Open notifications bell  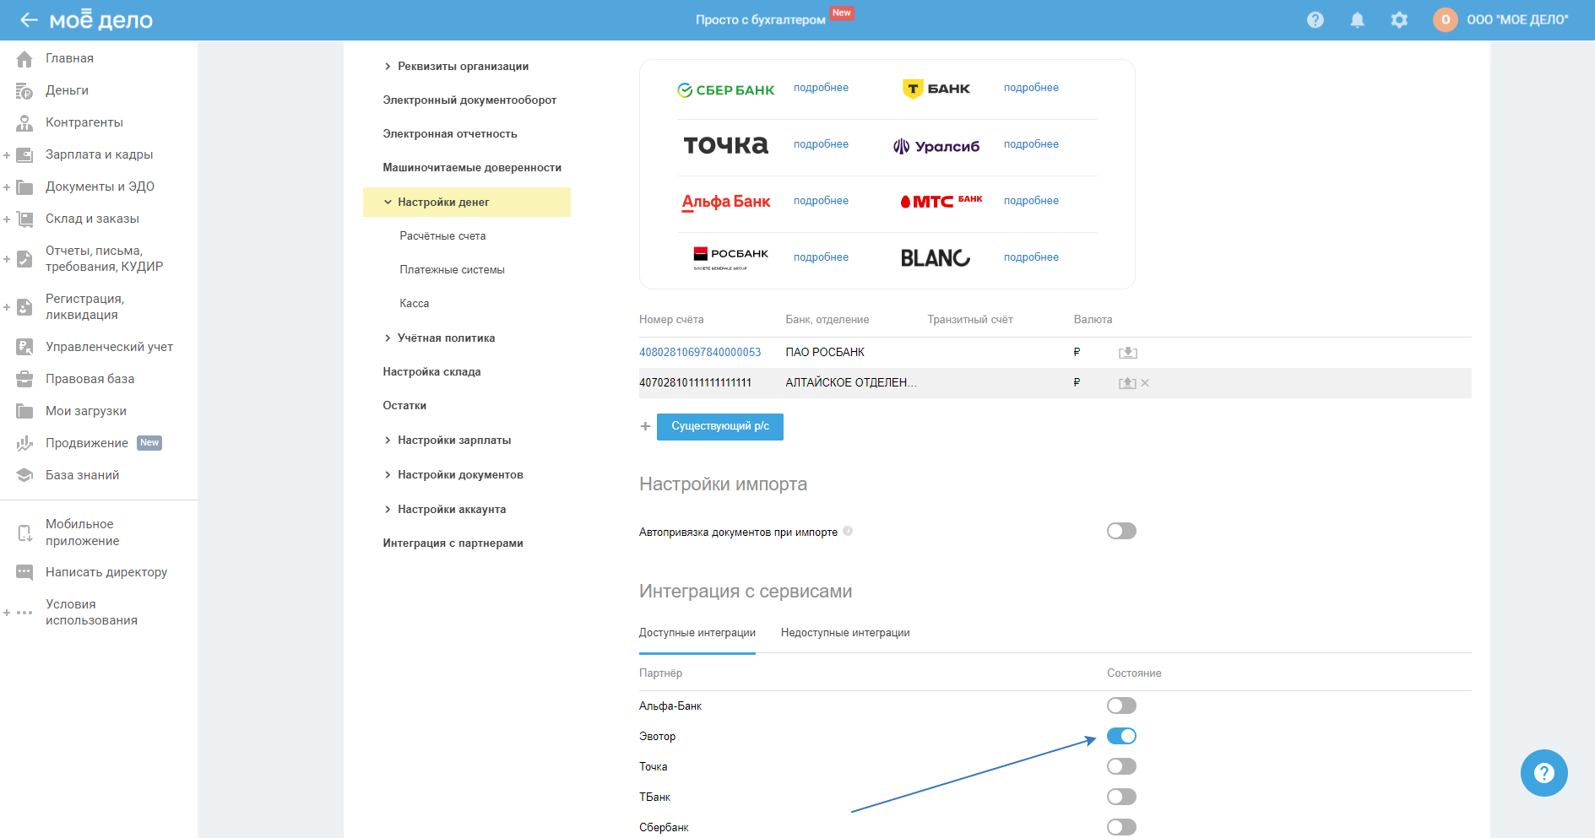pyautogui.click(x=1358, y=20)
